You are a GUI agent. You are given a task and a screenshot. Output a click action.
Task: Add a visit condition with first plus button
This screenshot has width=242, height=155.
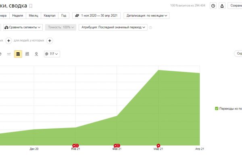(x=8, y=41)
